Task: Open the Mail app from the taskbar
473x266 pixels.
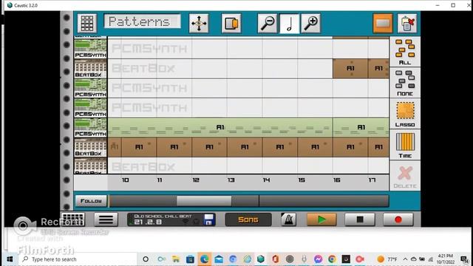Action: pos(219,259)
